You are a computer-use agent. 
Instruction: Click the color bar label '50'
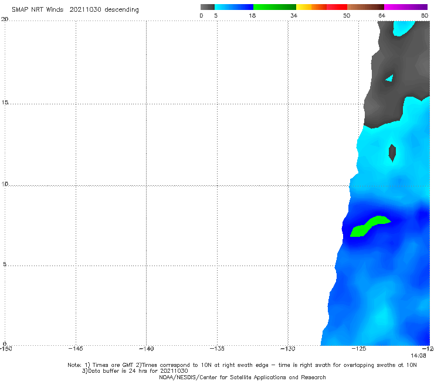[347, 15]
